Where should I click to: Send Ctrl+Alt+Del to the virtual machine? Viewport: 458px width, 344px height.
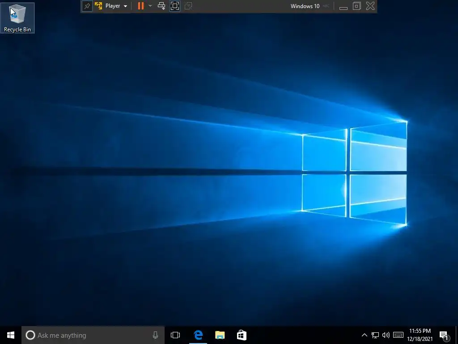tap(161, 6)
